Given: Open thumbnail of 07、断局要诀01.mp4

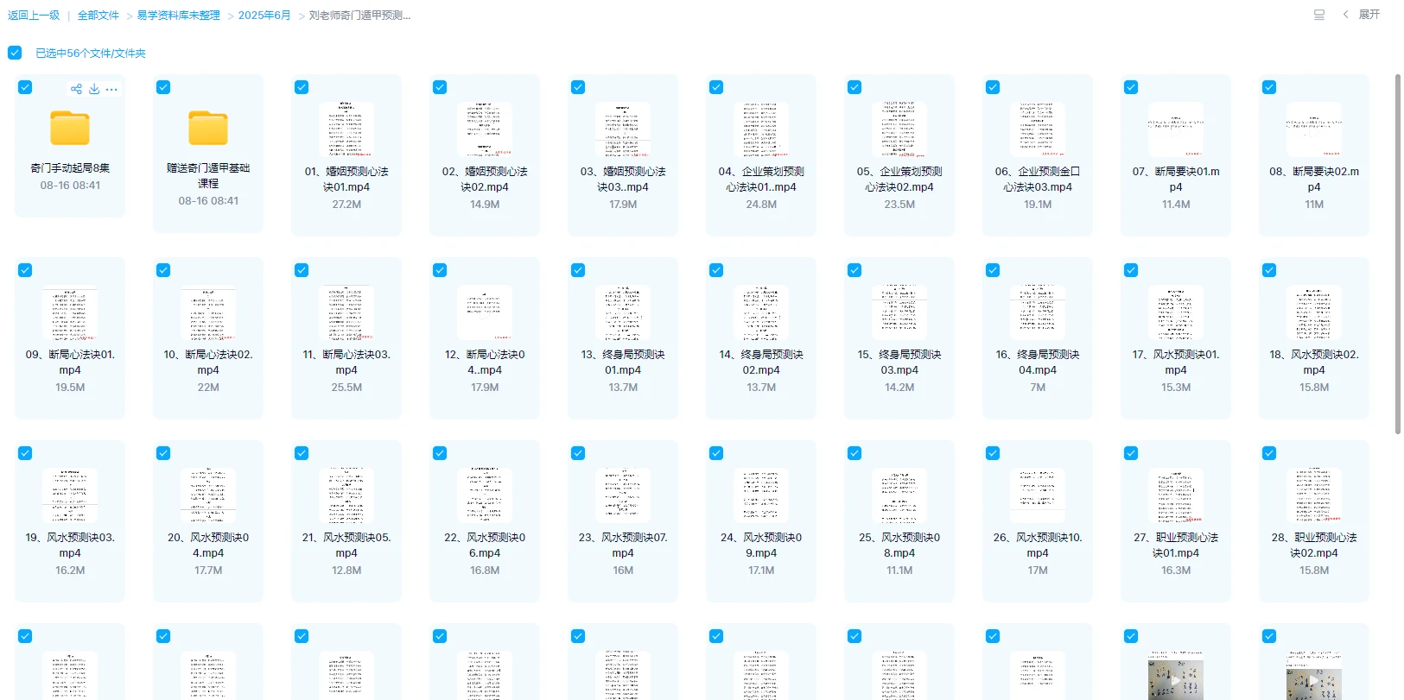Looking at the screenshot, I should (x=1176, y=130).
